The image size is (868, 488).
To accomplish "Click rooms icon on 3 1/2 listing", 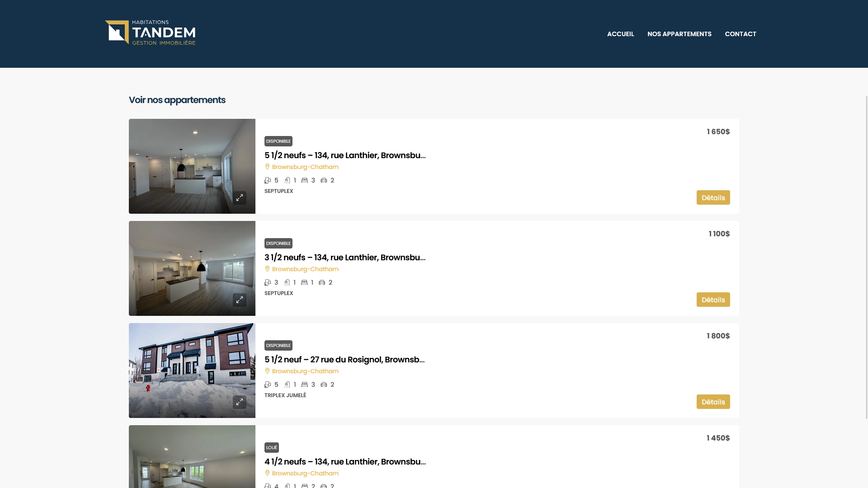I will click(x=268, y=282).
